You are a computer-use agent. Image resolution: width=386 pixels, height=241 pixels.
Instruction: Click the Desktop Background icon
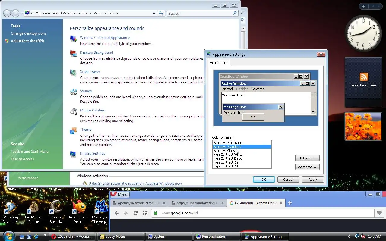(73, 54)
